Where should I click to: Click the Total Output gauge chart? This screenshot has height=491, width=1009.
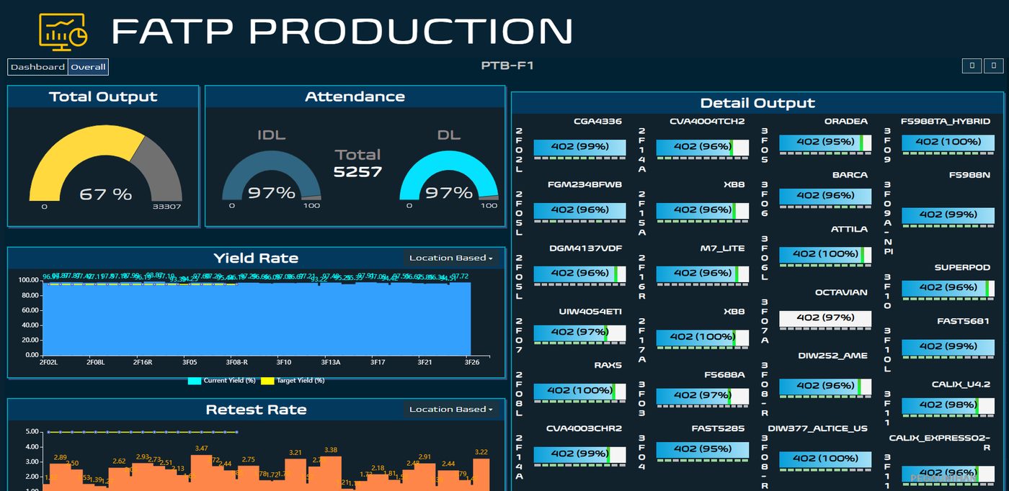pos(105,163)
